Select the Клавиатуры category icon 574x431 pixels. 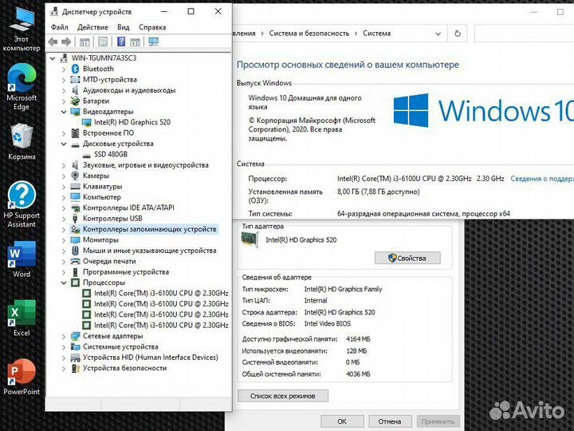pyautogui.click(x=75, y=186)
